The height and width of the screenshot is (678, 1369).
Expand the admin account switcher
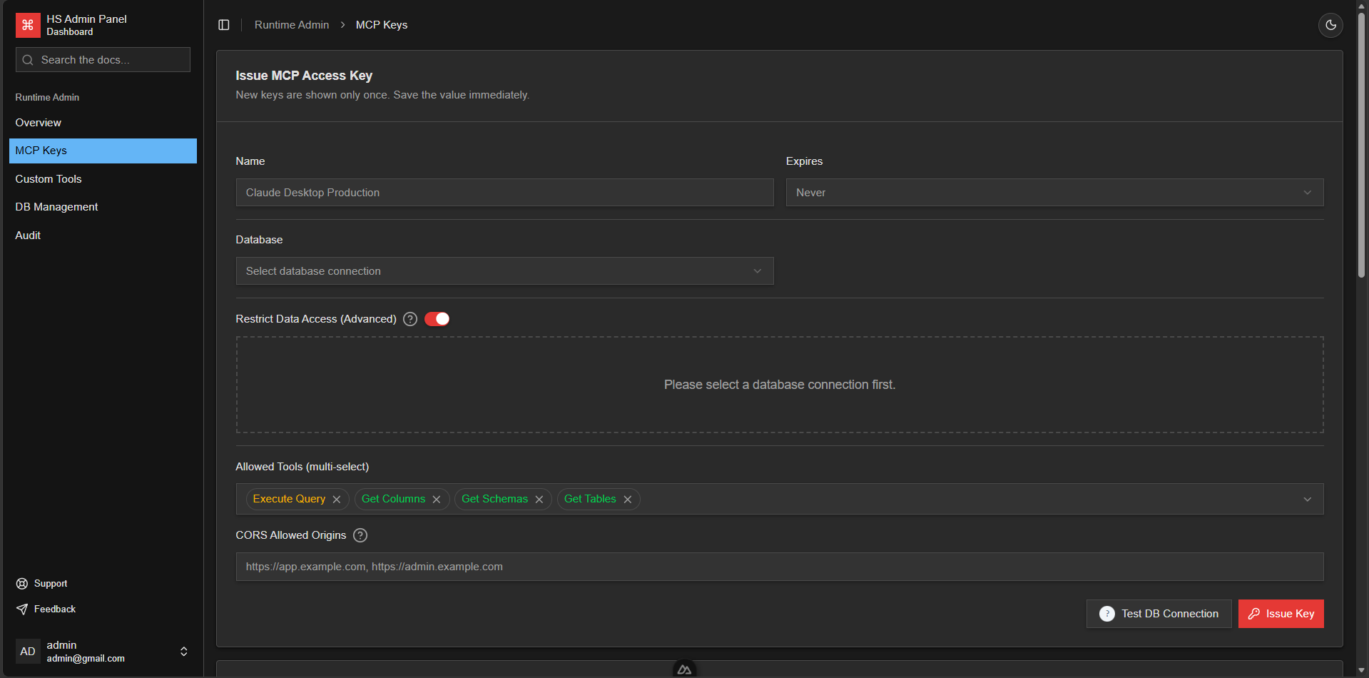[x=184, y=652]
